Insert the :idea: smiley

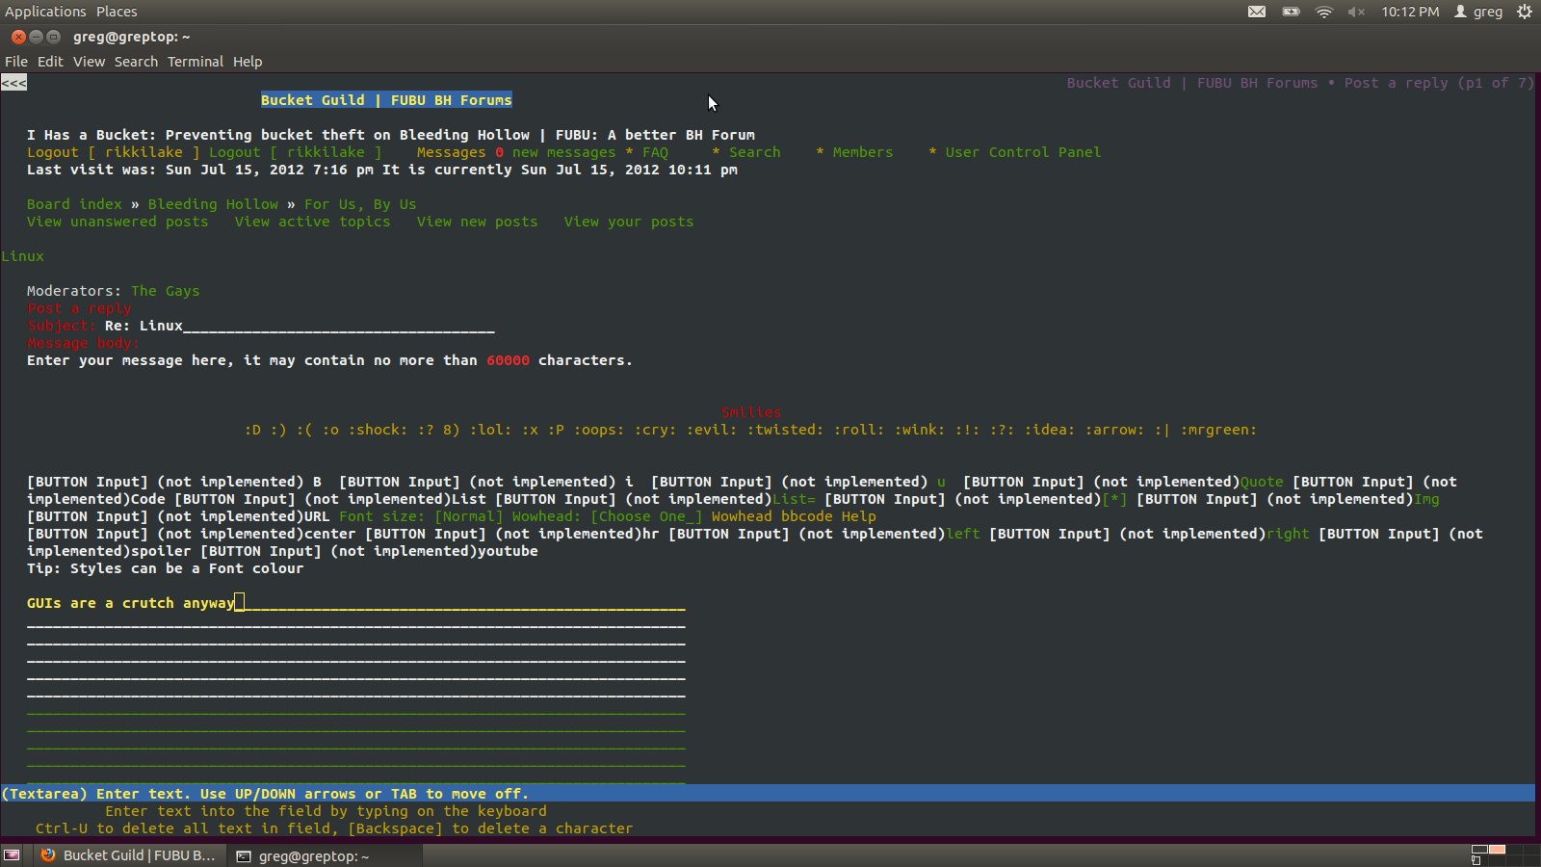tap(1051, 430)
